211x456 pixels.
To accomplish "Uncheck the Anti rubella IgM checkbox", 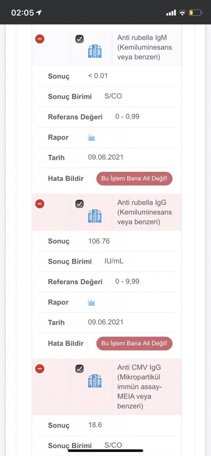I will 80,39.
